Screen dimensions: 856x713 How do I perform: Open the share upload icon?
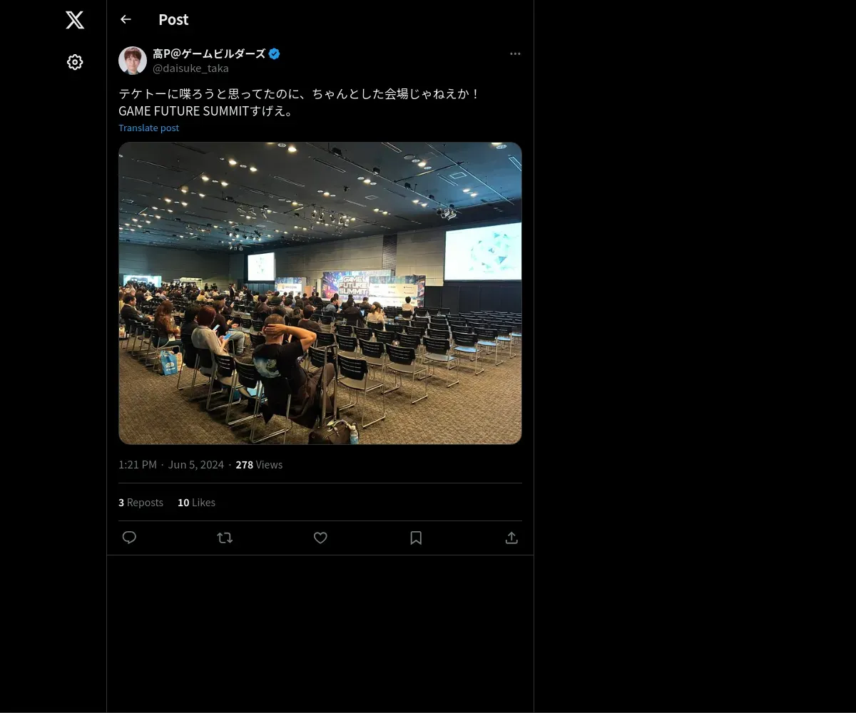[x=511, y=538]
